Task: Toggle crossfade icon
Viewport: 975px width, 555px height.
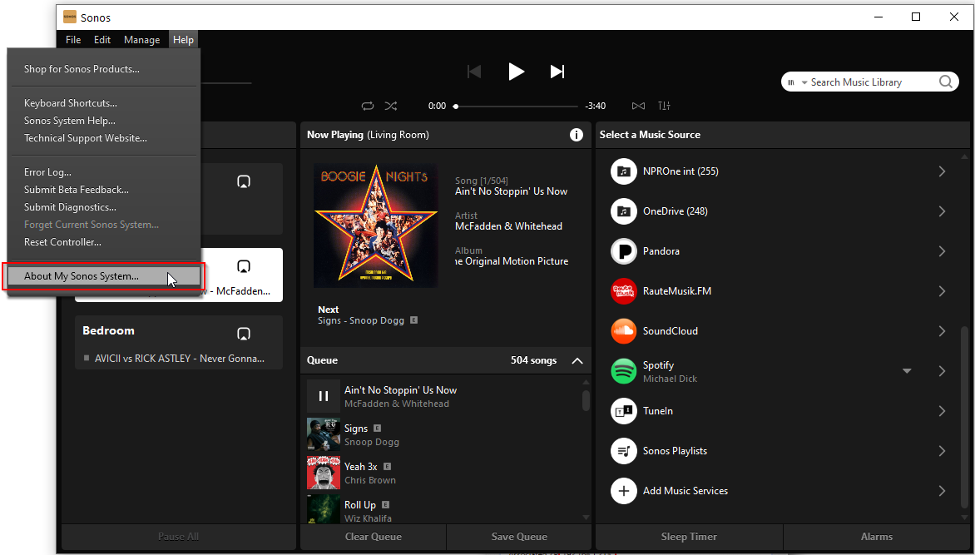Action: point(638,106)
